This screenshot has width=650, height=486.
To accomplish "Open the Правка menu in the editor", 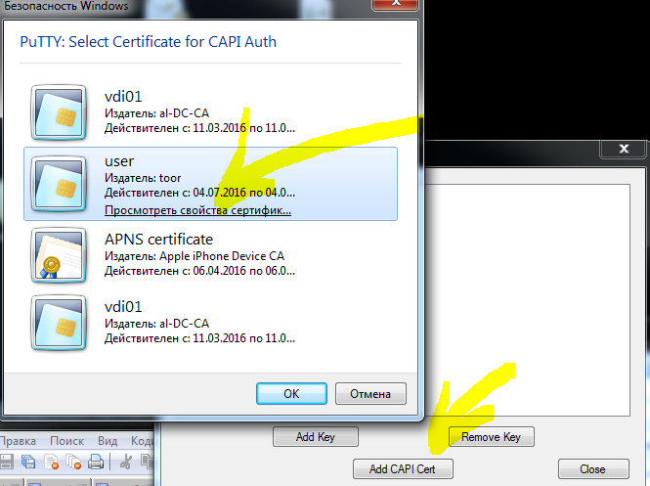I will coord(18,441).
